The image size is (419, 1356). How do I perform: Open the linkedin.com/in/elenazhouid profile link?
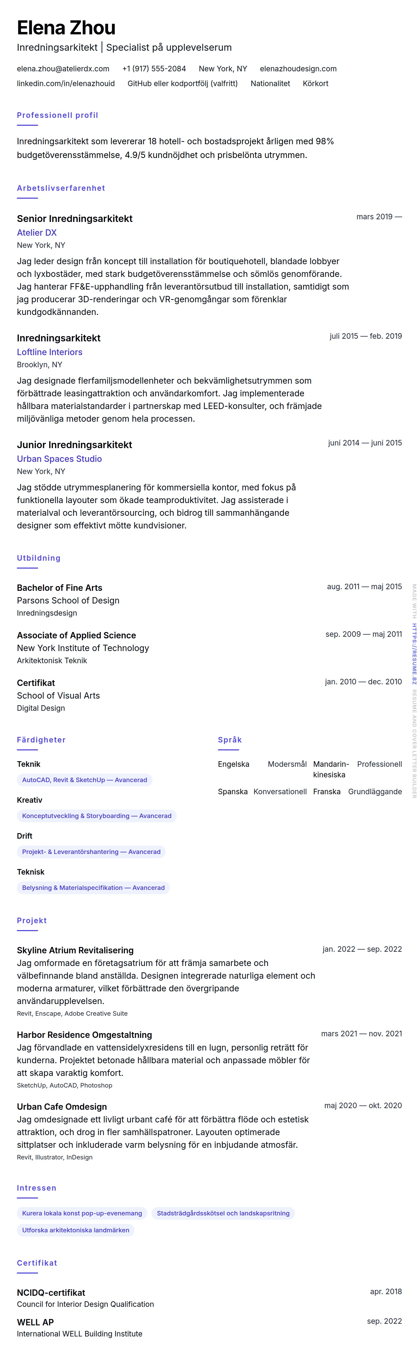pos(66,83)
